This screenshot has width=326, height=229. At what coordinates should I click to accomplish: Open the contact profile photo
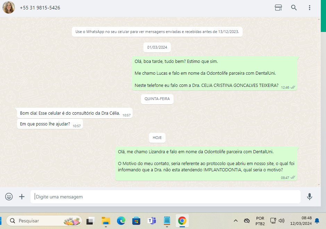(x=9, y=7)
